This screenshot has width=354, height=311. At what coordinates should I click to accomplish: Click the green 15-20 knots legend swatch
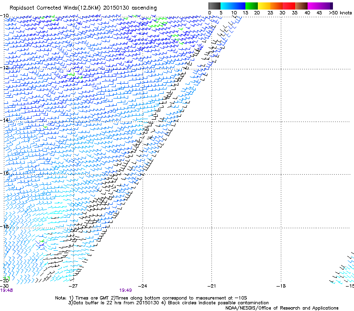pos(252,6)
